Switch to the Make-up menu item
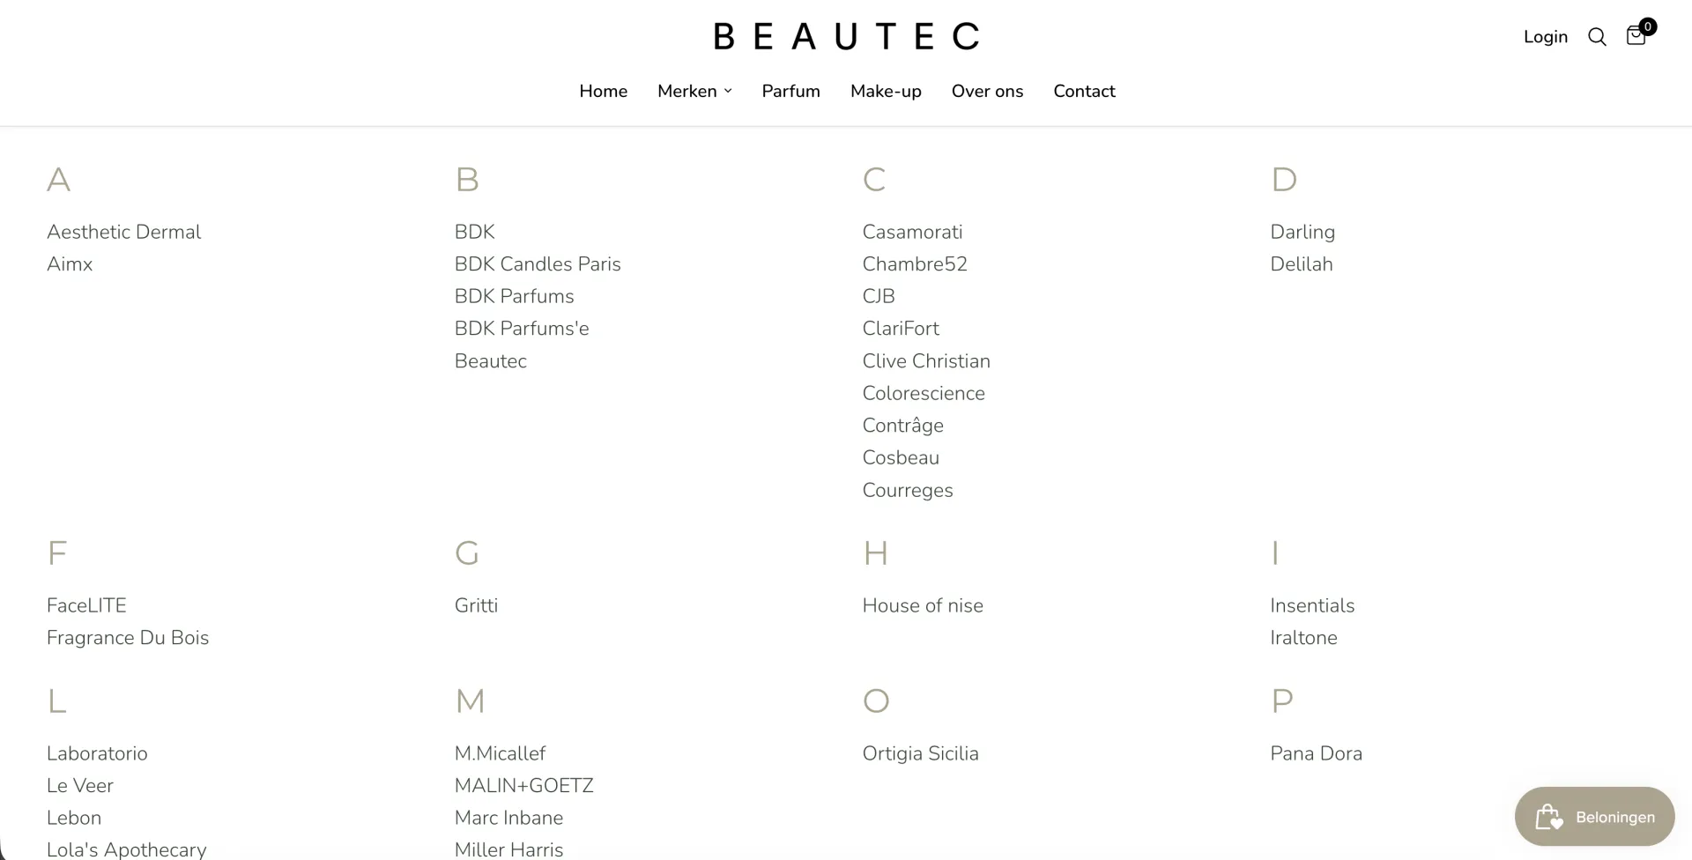This screenshot has width=1692, height=860. pyautogui.click(x=886, y=91)
